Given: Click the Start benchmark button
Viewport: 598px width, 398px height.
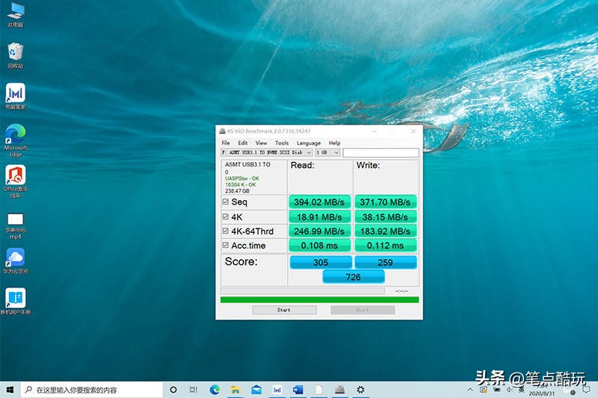Looking at the screenshot, I should pyautogui.click(x=284, y=310).
